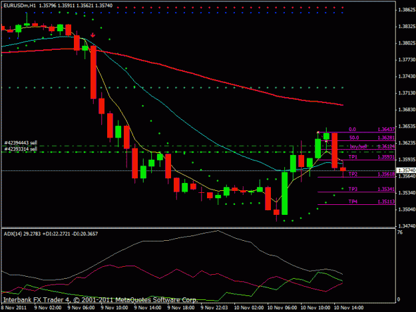The height and width of the screenshot is (312, 416).
Task: Click the current price tag 1.35740
Action: click(x=406, y=170)
